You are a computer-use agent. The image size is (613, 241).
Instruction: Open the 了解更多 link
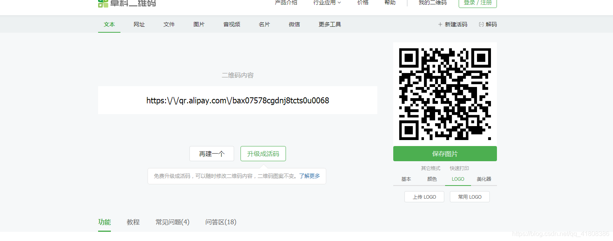(x=309, y=176)
